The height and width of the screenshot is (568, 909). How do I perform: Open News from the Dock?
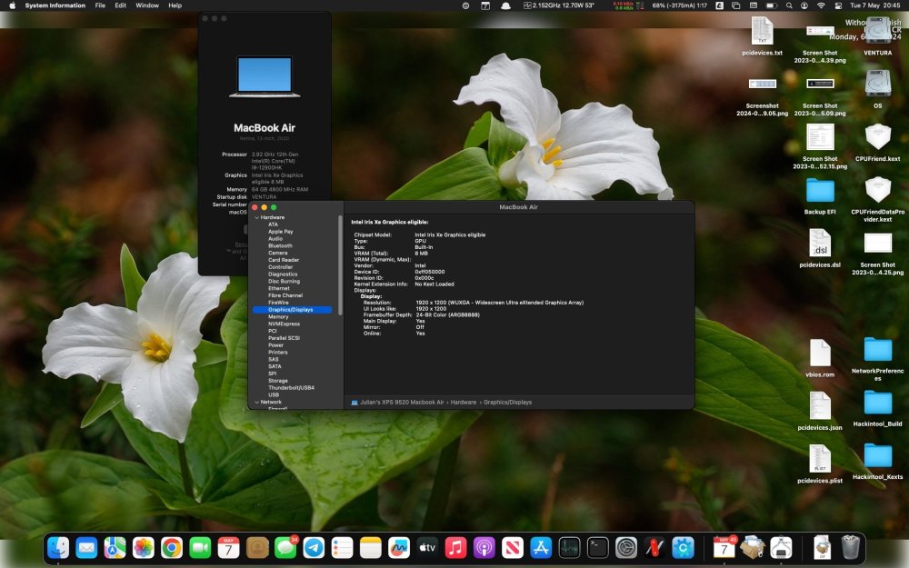513,548
